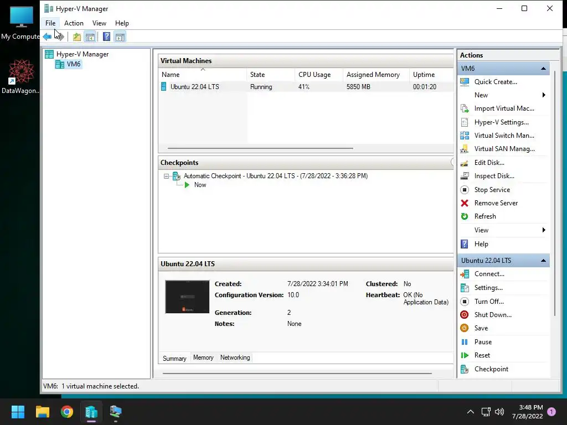Screen dimensions: 567x425
Task: Expand the View submenu arrow in Actions
Action: 544,230
